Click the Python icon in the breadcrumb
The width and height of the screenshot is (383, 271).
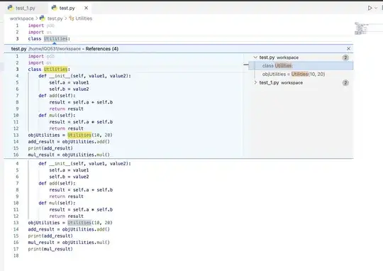click(x=43, y=18)
